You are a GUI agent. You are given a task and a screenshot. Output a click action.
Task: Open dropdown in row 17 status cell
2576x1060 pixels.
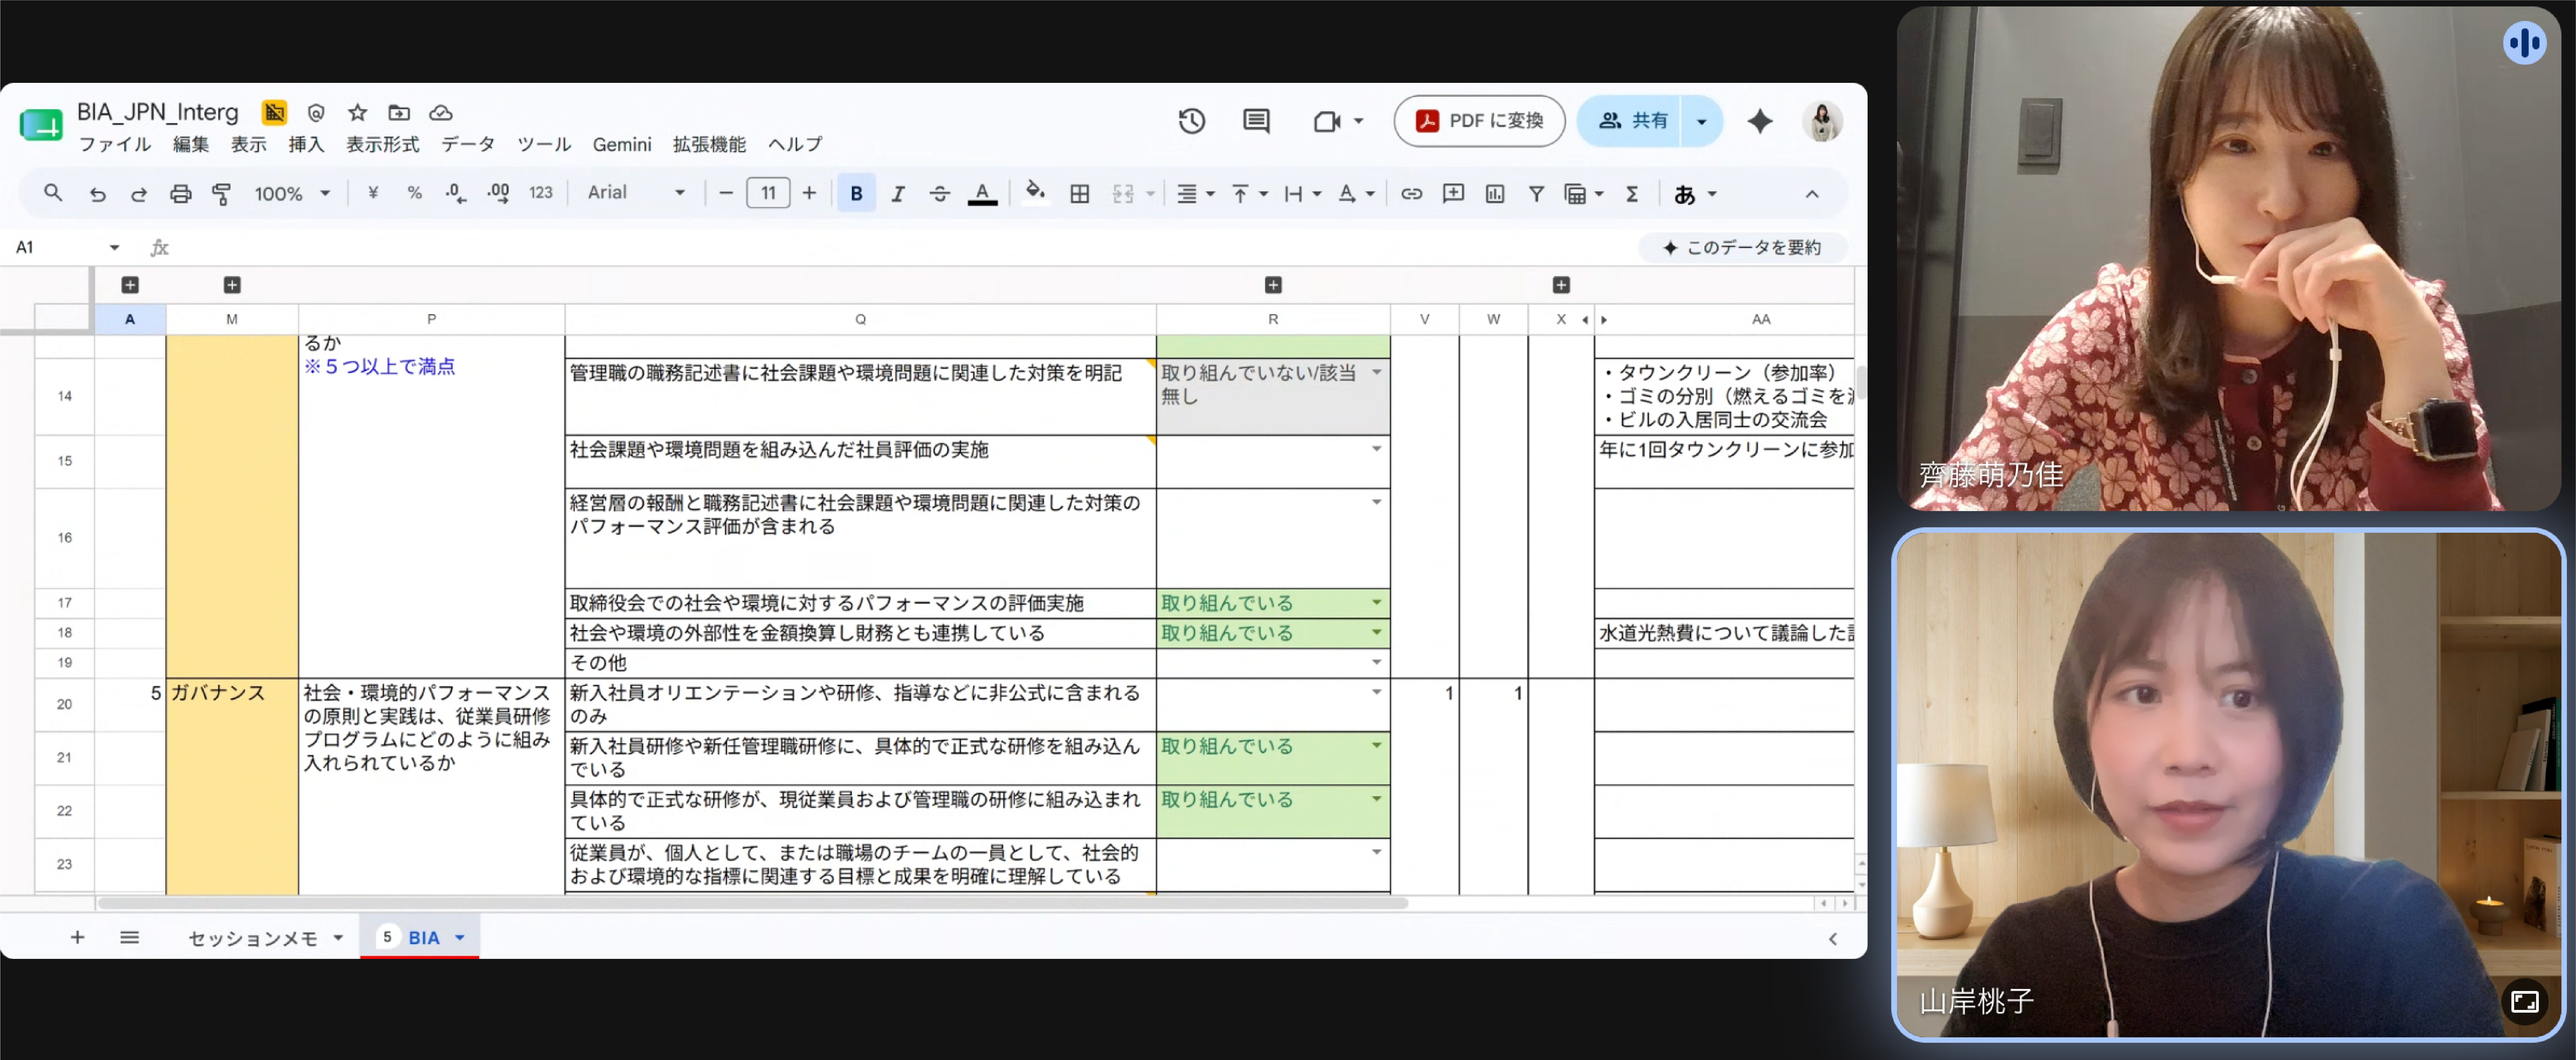click(1376, 603)
